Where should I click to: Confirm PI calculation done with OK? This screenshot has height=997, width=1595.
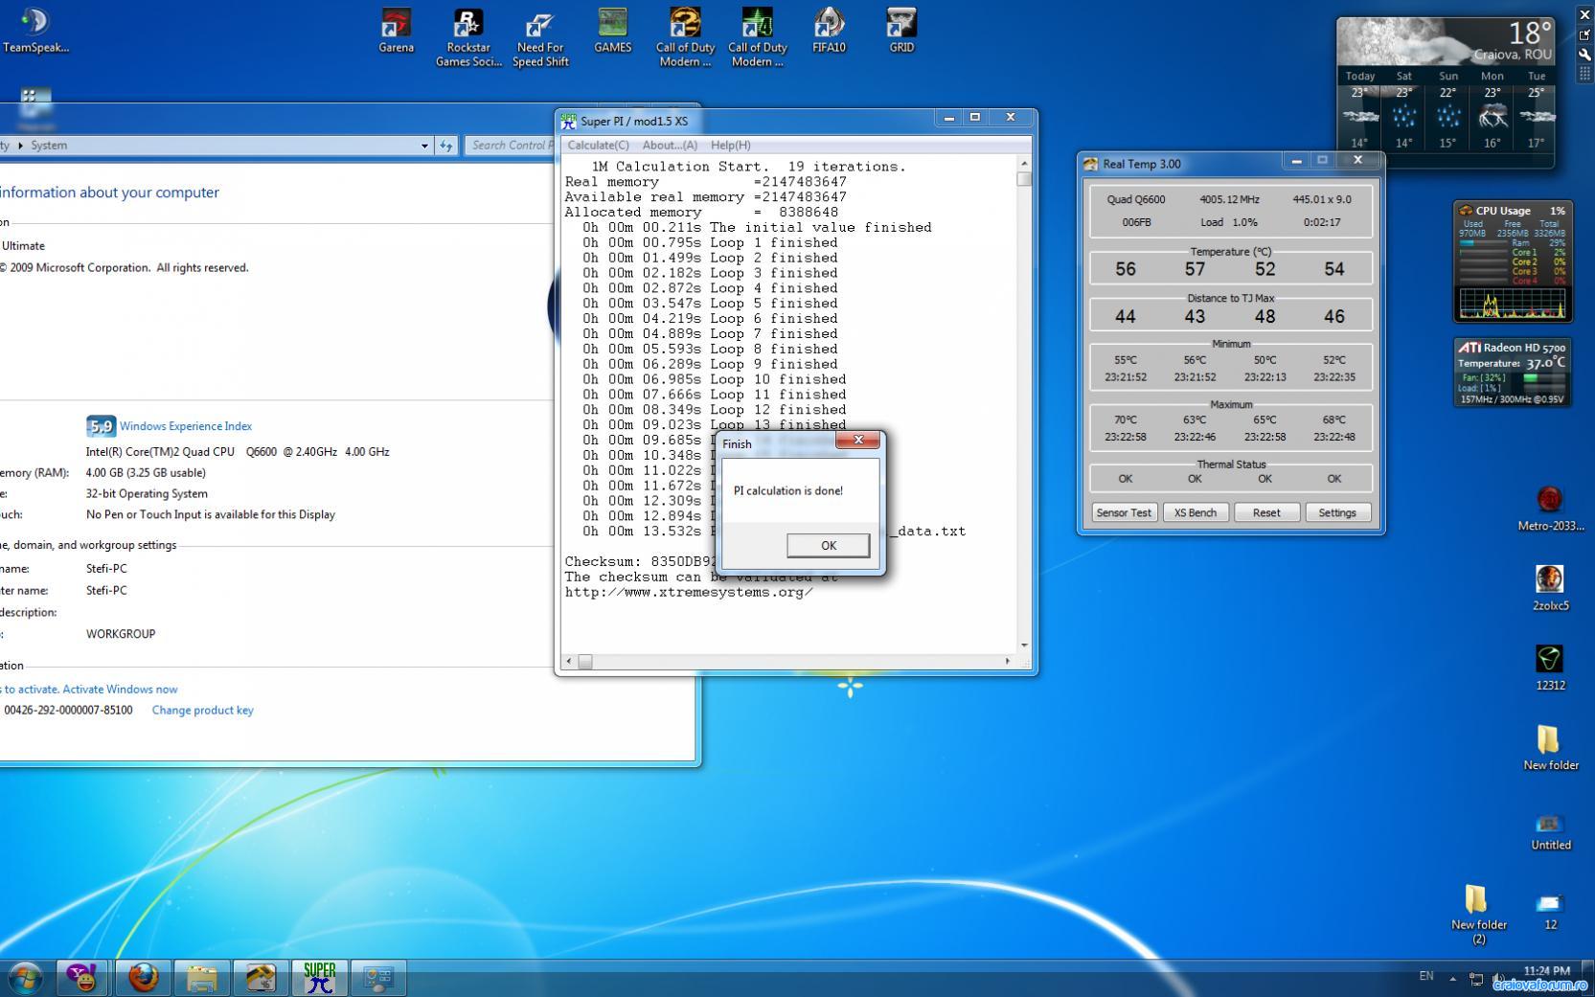tap(829, 545)
